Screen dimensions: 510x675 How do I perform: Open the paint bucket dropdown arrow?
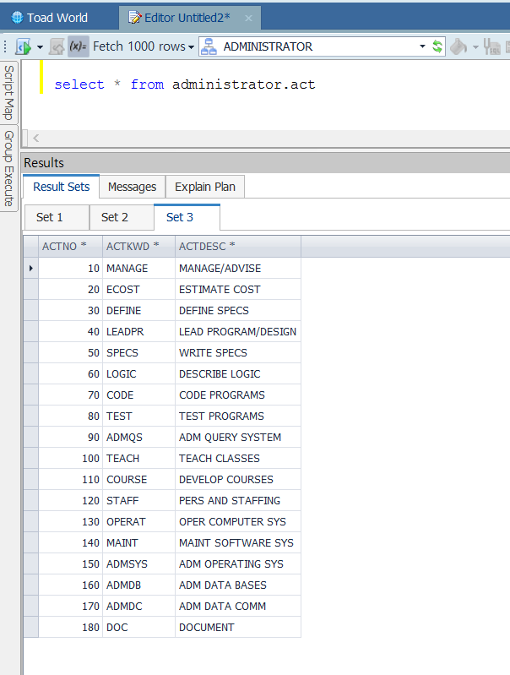(x=475, y=46)
